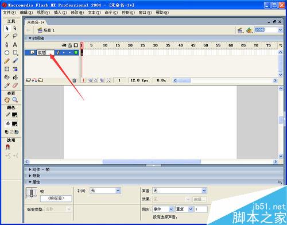
Task: Select the Pencil tool
Action: [x=7, y=61]
